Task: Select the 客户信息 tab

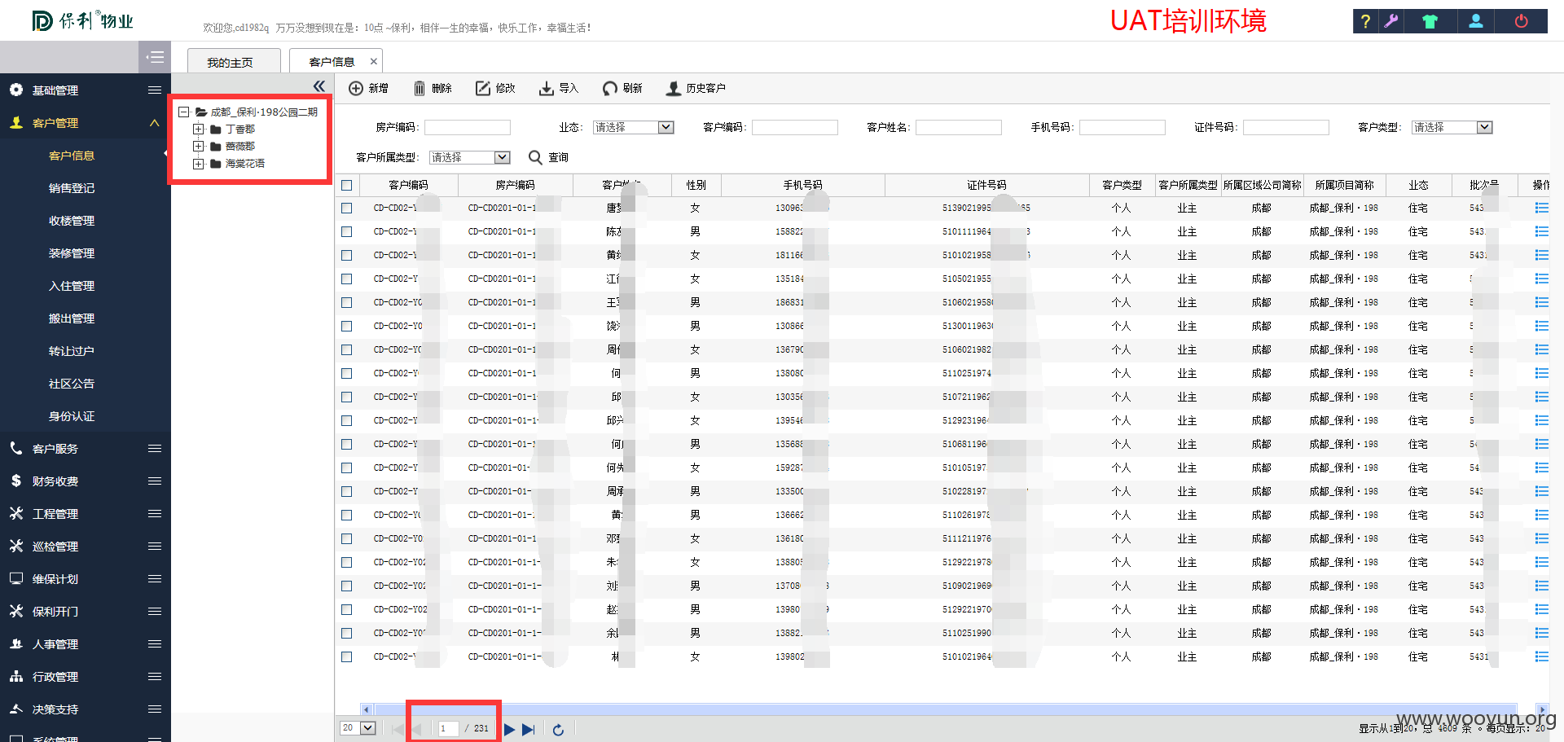Action: point(332,62)
